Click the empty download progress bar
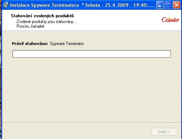 point(92,54)
